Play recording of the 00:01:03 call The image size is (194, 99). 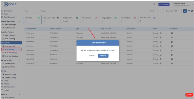(156, 37)
